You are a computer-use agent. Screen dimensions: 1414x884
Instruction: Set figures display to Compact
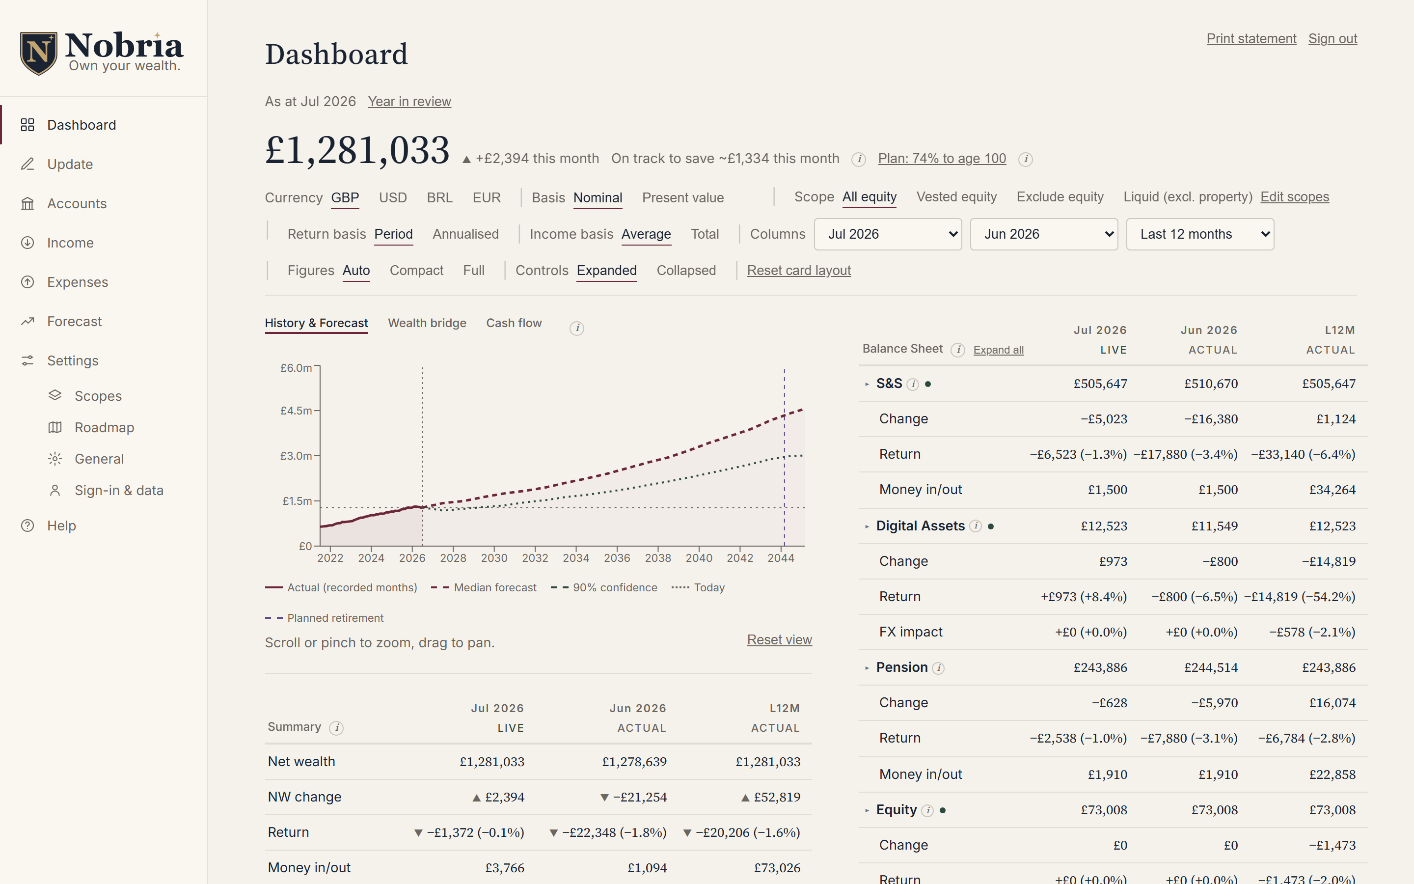point(416,270)
